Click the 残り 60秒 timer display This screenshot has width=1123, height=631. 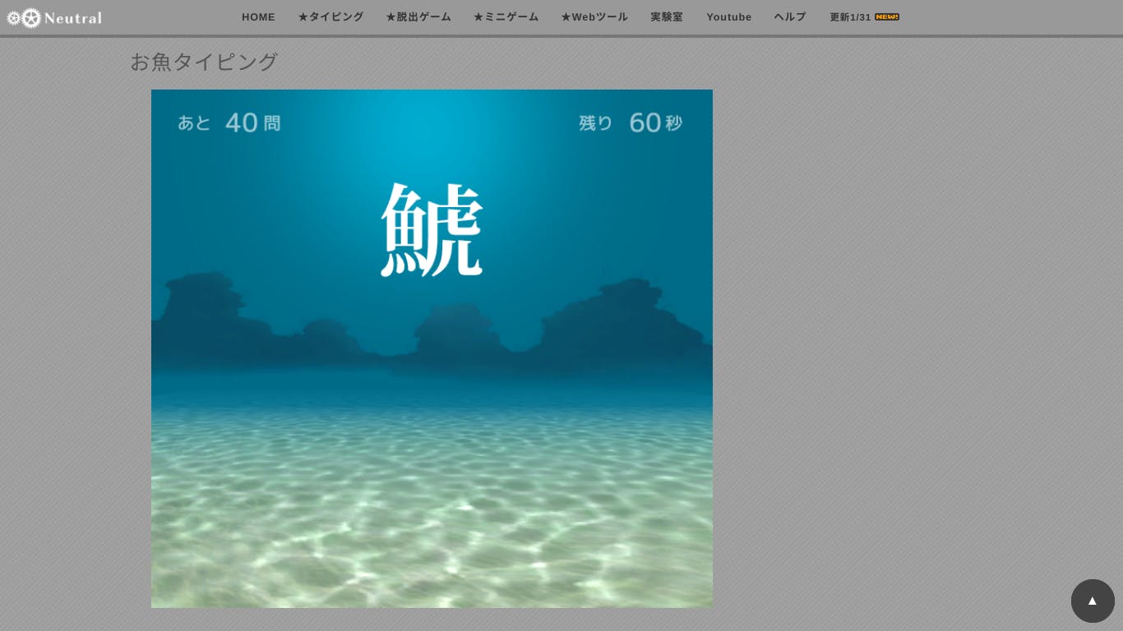pos(631,123)
